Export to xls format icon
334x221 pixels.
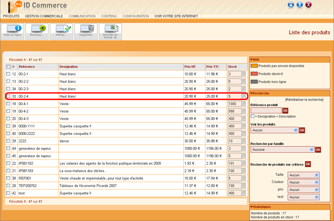point(110,31)
